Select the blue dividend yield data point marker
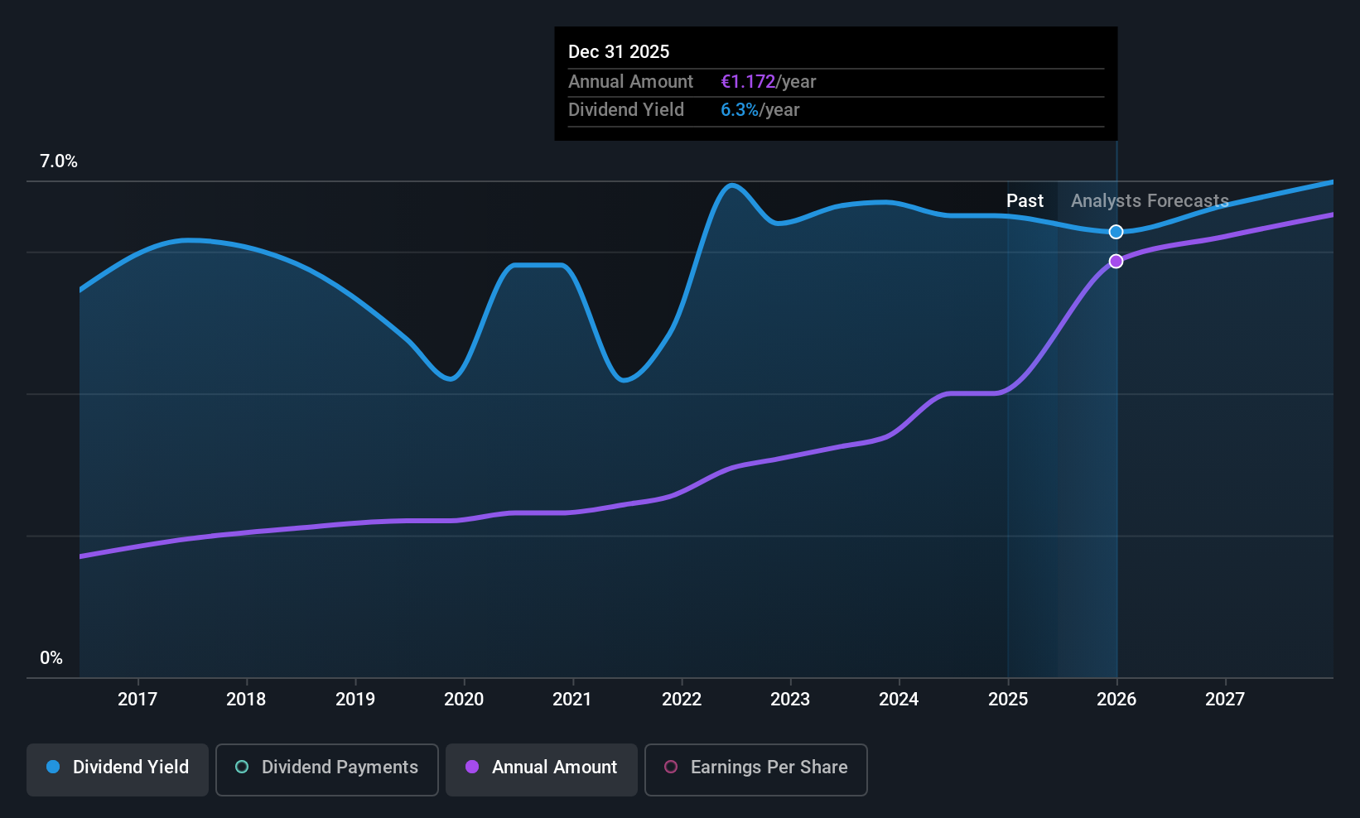Screen dimensions: 1360x818 coord(1116,232)
